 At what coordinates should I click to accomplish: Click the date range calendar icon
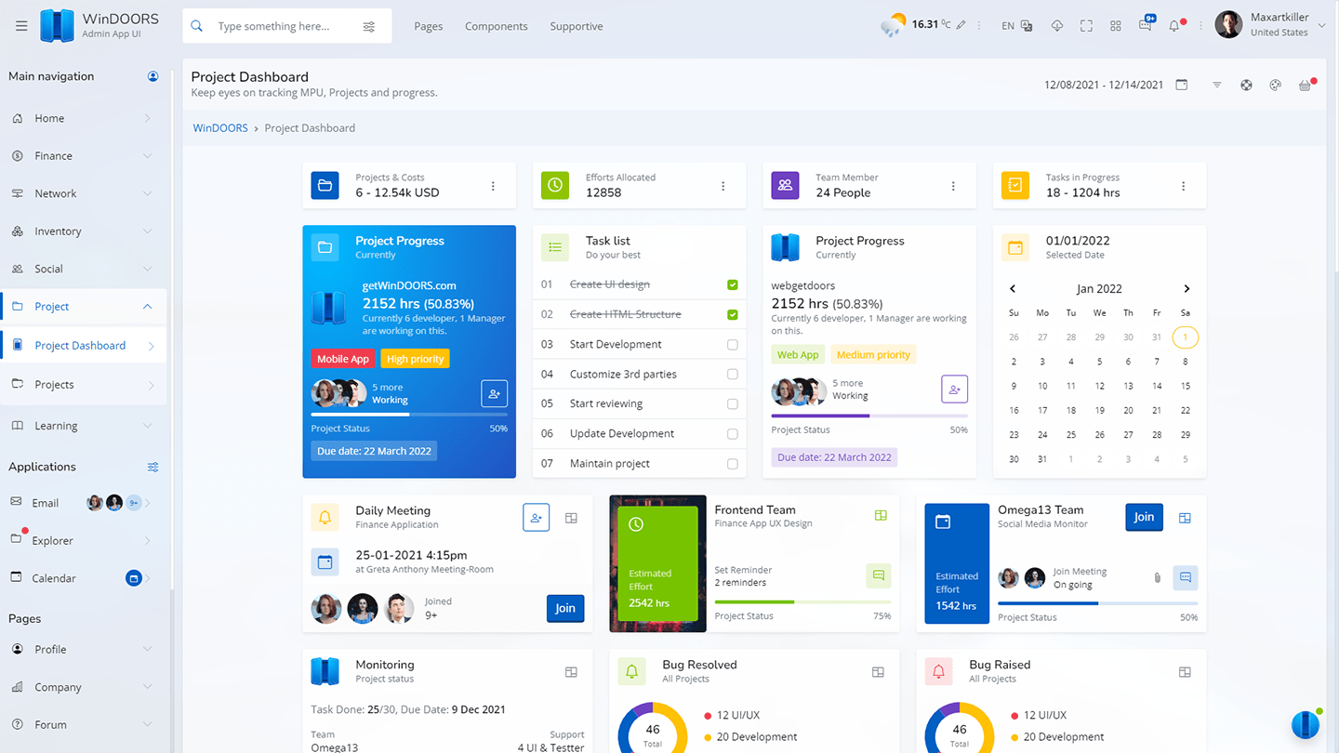click(x=1182, y=85)
